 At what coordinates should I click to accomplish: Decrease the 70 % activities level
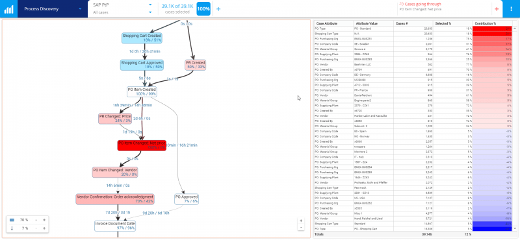36,220
